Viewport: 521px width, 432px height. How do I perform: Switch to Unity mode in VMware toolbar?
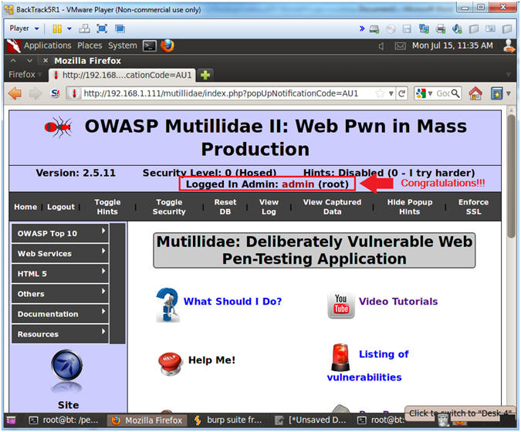[120, 29]
